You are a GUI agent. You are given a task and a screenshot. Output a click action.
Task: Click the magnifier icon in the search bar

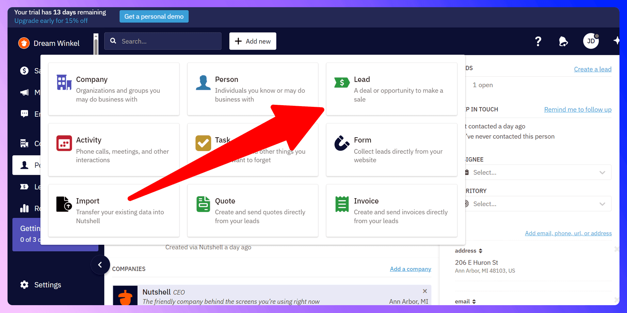coord(113,41)
